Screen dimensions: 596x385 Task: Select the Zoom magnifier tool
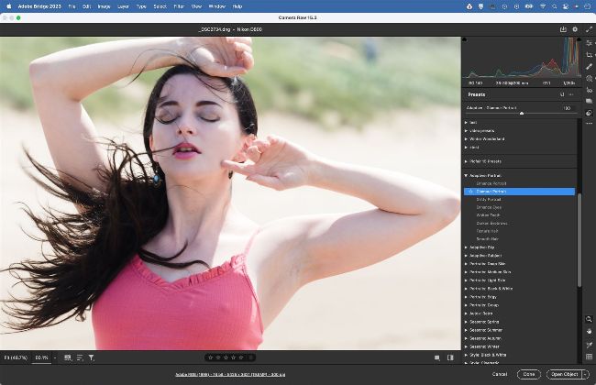click(x=589, y=319)
